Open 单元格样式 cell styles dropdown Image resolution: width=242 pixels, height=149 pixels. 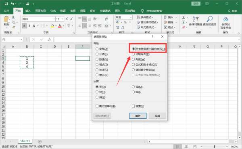pos(146,27)
